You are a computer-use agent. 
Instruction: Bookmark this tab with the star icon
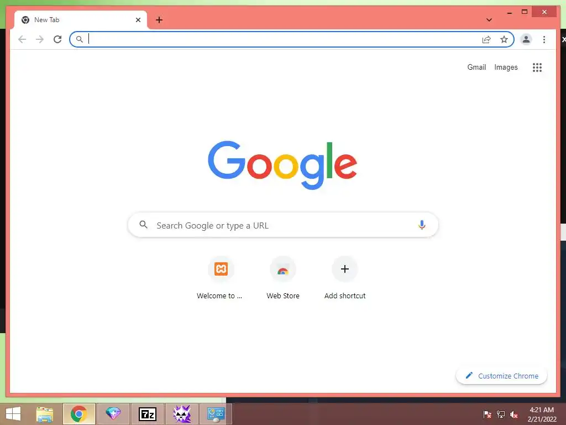point(504,39)
